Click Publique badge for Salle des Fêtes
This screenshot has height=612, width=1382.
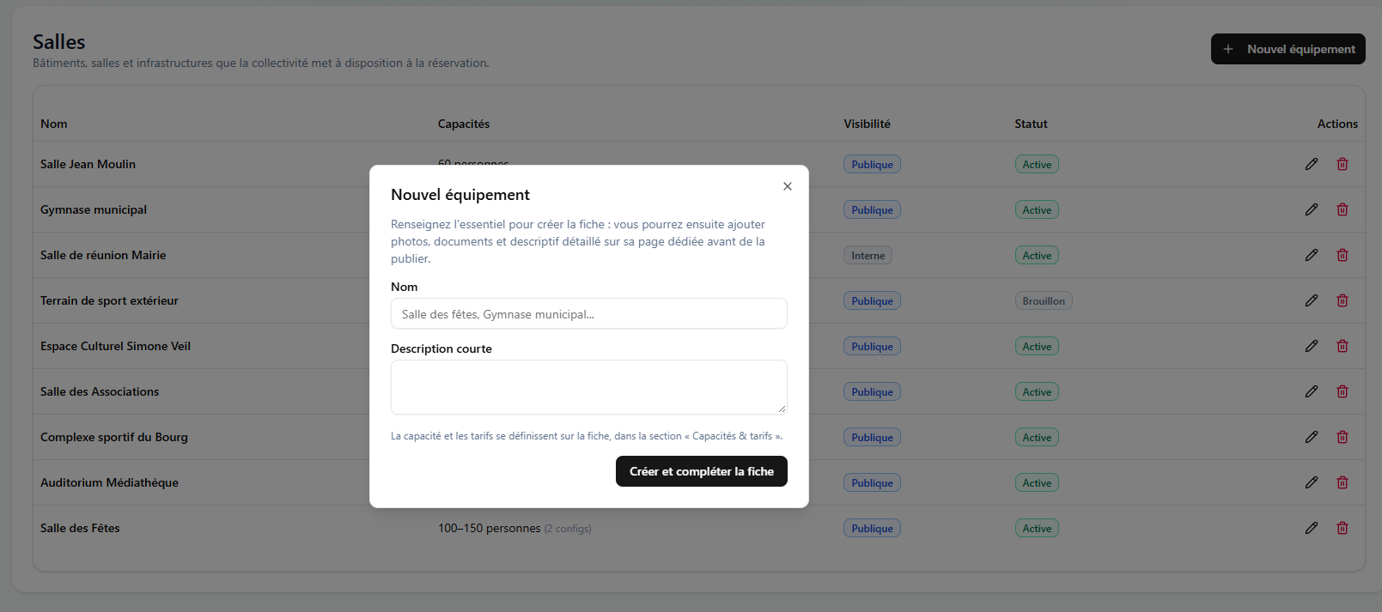tap(872, 528)
